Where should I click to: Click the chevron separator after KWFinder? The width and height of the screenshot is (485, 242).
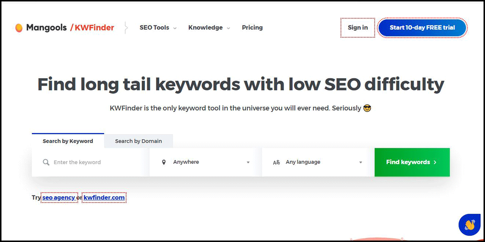tap(126, 28)
